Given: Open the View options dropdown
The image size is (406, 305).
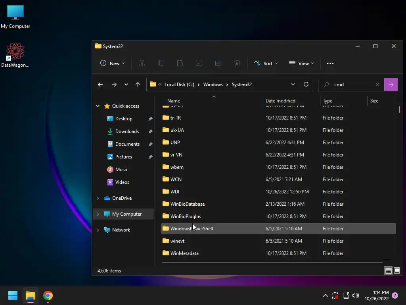Looking at the screenshot, I should coord(301,63).
